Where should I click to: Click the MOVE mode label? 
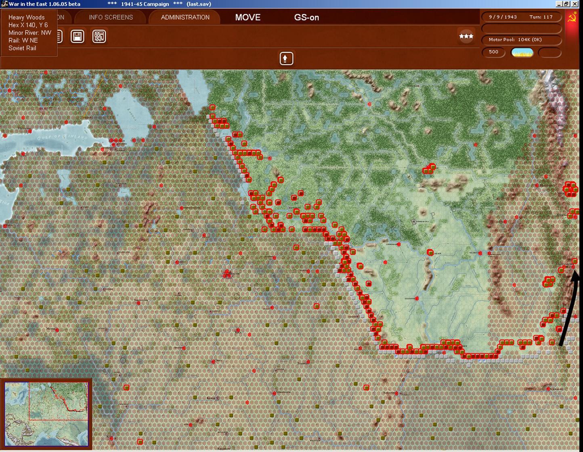[248, 17]
